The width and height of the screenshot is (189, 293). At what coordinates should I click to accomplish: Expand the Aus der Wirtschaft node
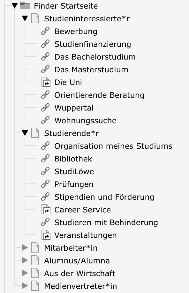25,273
